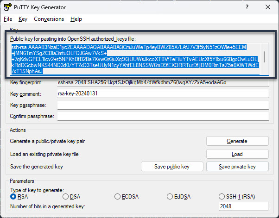Click 'Load an existing private key file' text
The image size is (279, 218).
(x=44, y=154)
